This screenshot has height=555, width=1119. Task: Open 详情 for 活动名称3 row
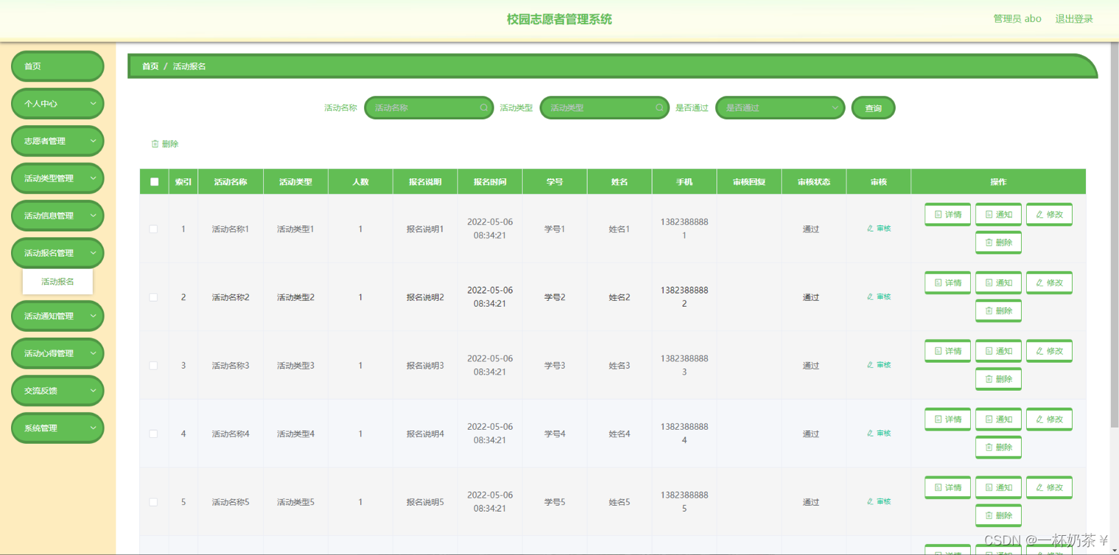(948, 351)
